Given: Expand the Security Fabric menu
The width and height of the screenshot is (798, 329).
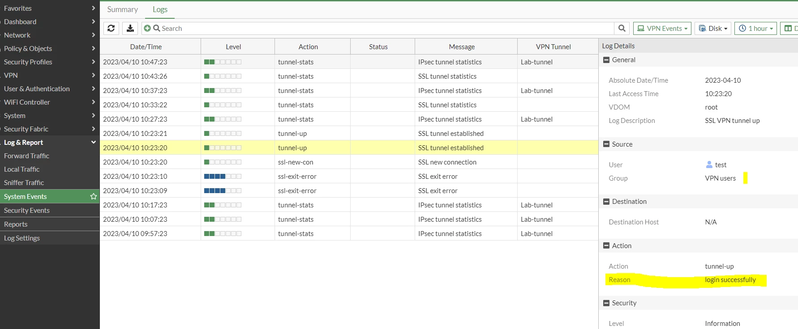Looking at the screenshot, I should 50,129.
